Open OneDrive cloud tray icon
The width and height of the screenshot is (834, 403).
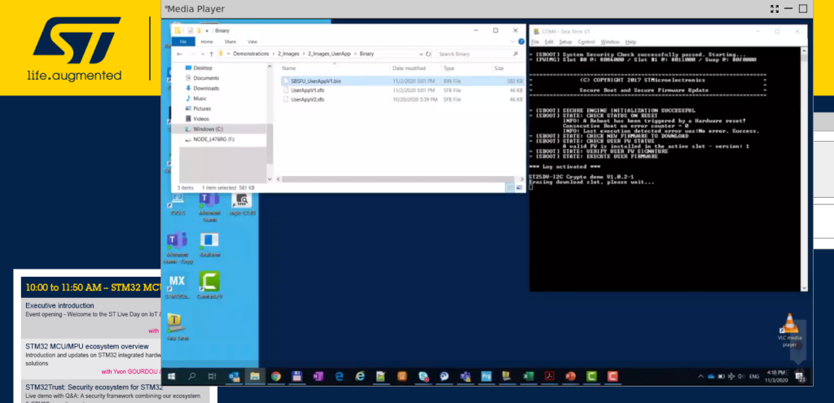(x=710, y=376)
